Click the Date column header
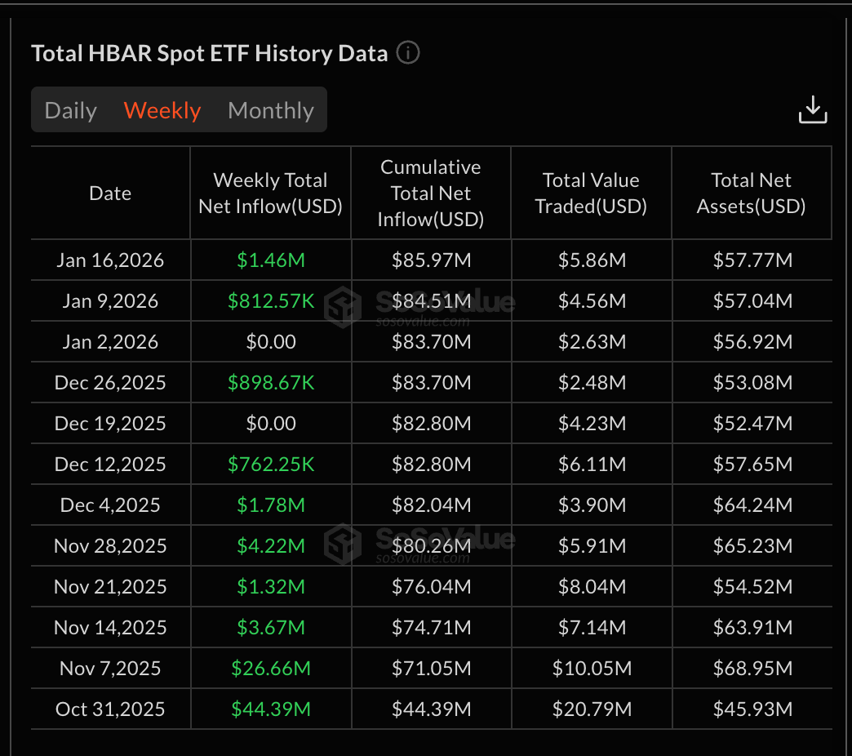Screen dimensions: 852x756 (x=109, y=193)
